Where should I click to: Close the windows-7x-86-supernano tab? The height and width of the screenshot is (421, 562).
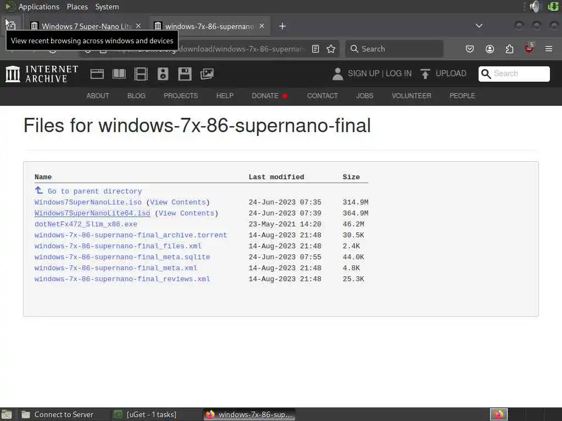[262, 26]
